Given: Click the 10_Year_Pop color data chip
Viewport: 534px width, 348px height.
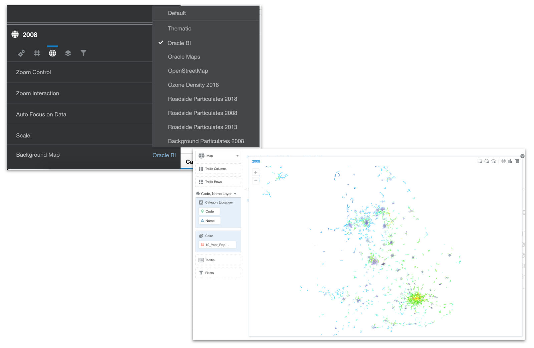Looking at the screenshot, I should click(x=217, y=245).
